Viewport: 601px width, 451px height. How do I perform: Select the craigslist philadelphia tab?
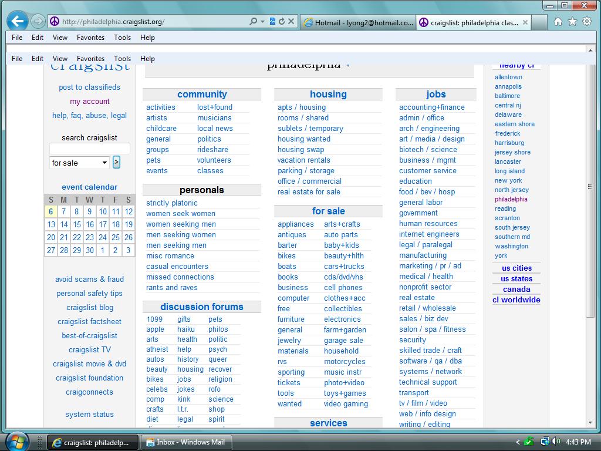[474, 23]
